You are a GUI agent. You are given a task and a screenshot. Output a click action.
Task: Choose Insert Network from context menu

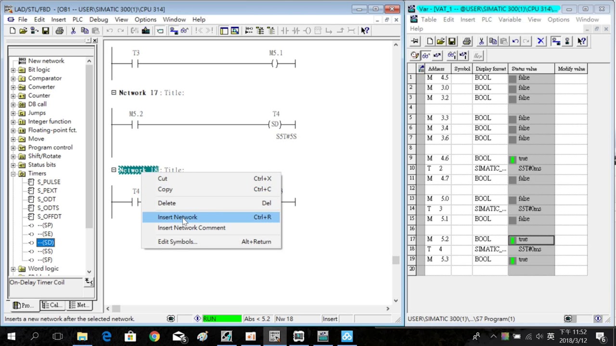click(211, 217)
